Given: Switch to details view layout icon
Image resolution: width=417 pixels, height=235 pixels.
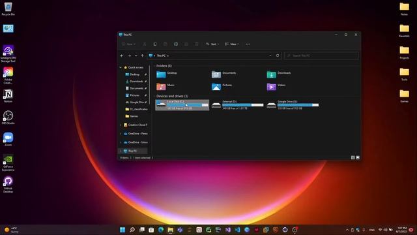Looking at the screenshot, I should (x=353, y=158).
